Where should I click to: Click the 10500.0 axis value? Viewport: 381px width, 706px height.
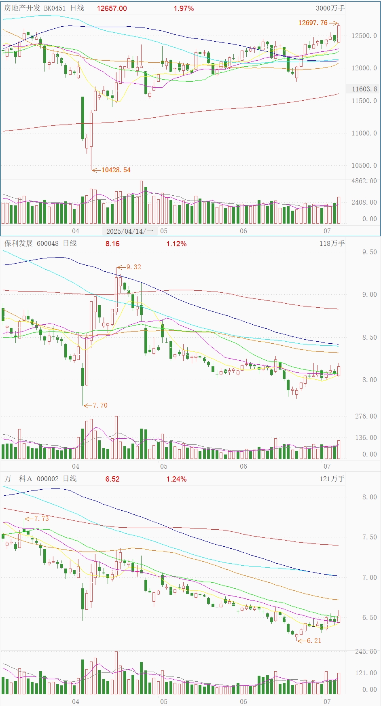point(364,165)
